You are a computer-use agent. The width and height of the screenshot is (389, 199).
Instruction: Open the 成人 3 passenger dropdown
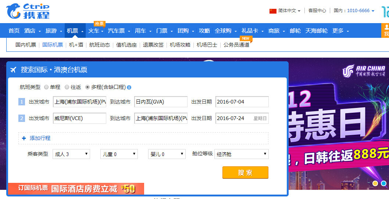pos(71,154)
